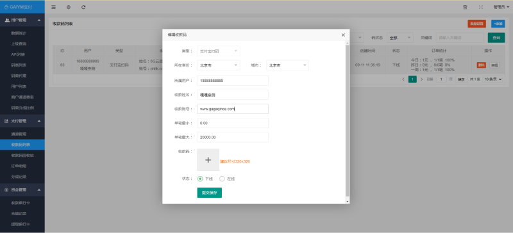Close the 编辑收款码 dialog with X

pos(343,35)
